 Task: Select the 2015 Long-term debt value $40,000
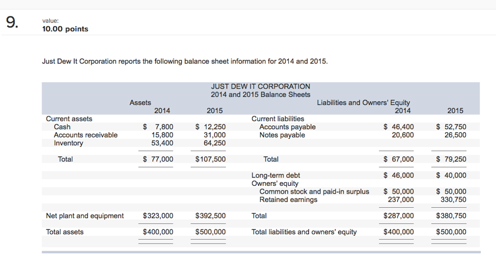pos(451,175)
